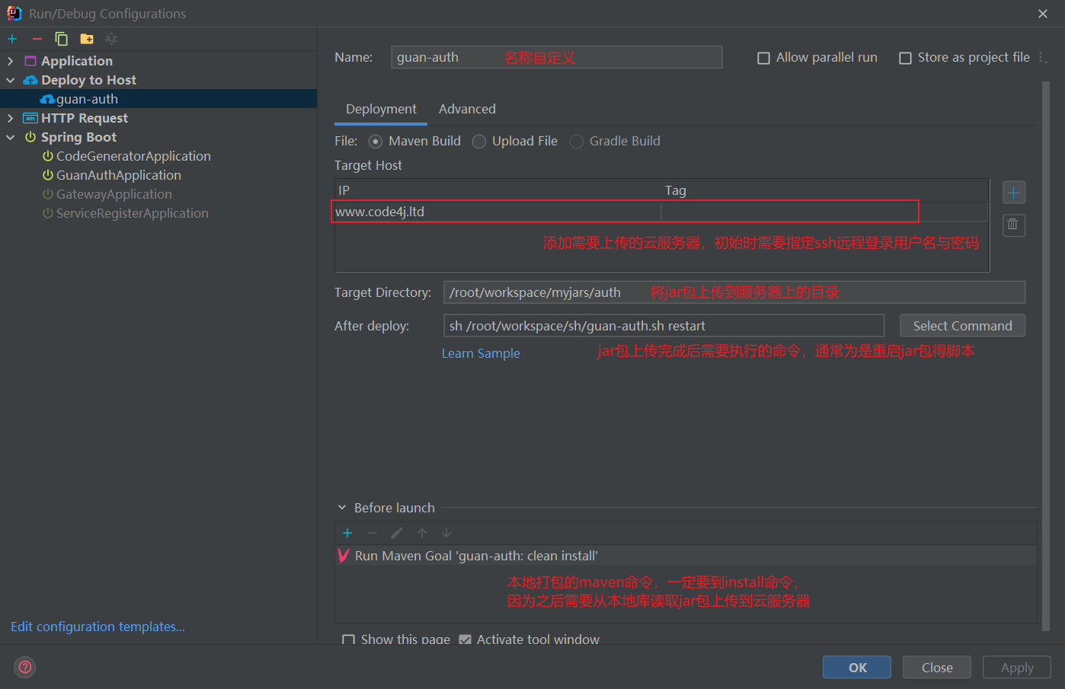1065x689 pixels.
Task: Check Store as project file
Action: 905,58
